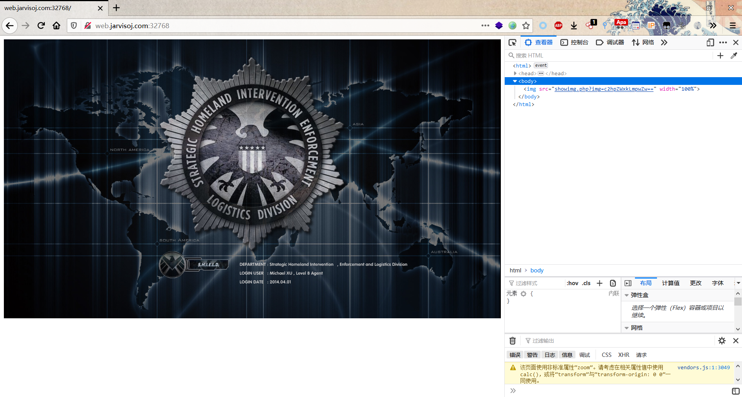Open DevTools customize three-dot menu
The height and width of the screenshot is (397, 742).
(x=723, y=42)
